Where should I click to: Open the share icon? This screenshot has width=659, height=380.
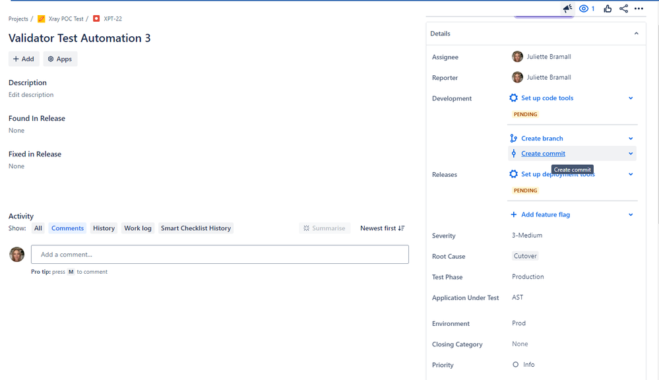click(623, 8)
